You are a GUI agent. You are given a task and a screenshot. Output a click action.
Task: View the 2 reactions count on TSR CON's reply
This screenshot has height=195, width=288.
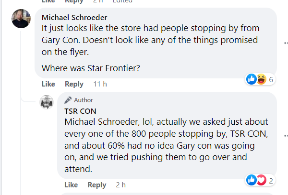click(x=271, y=180)
